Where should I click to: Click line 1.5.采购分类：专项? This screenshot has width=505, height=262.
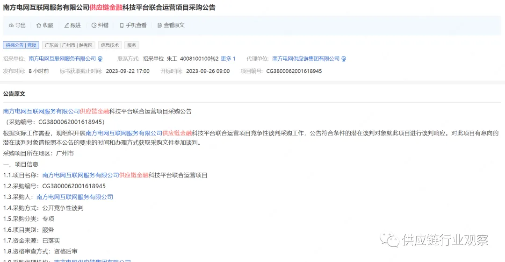tap(29, 219)
